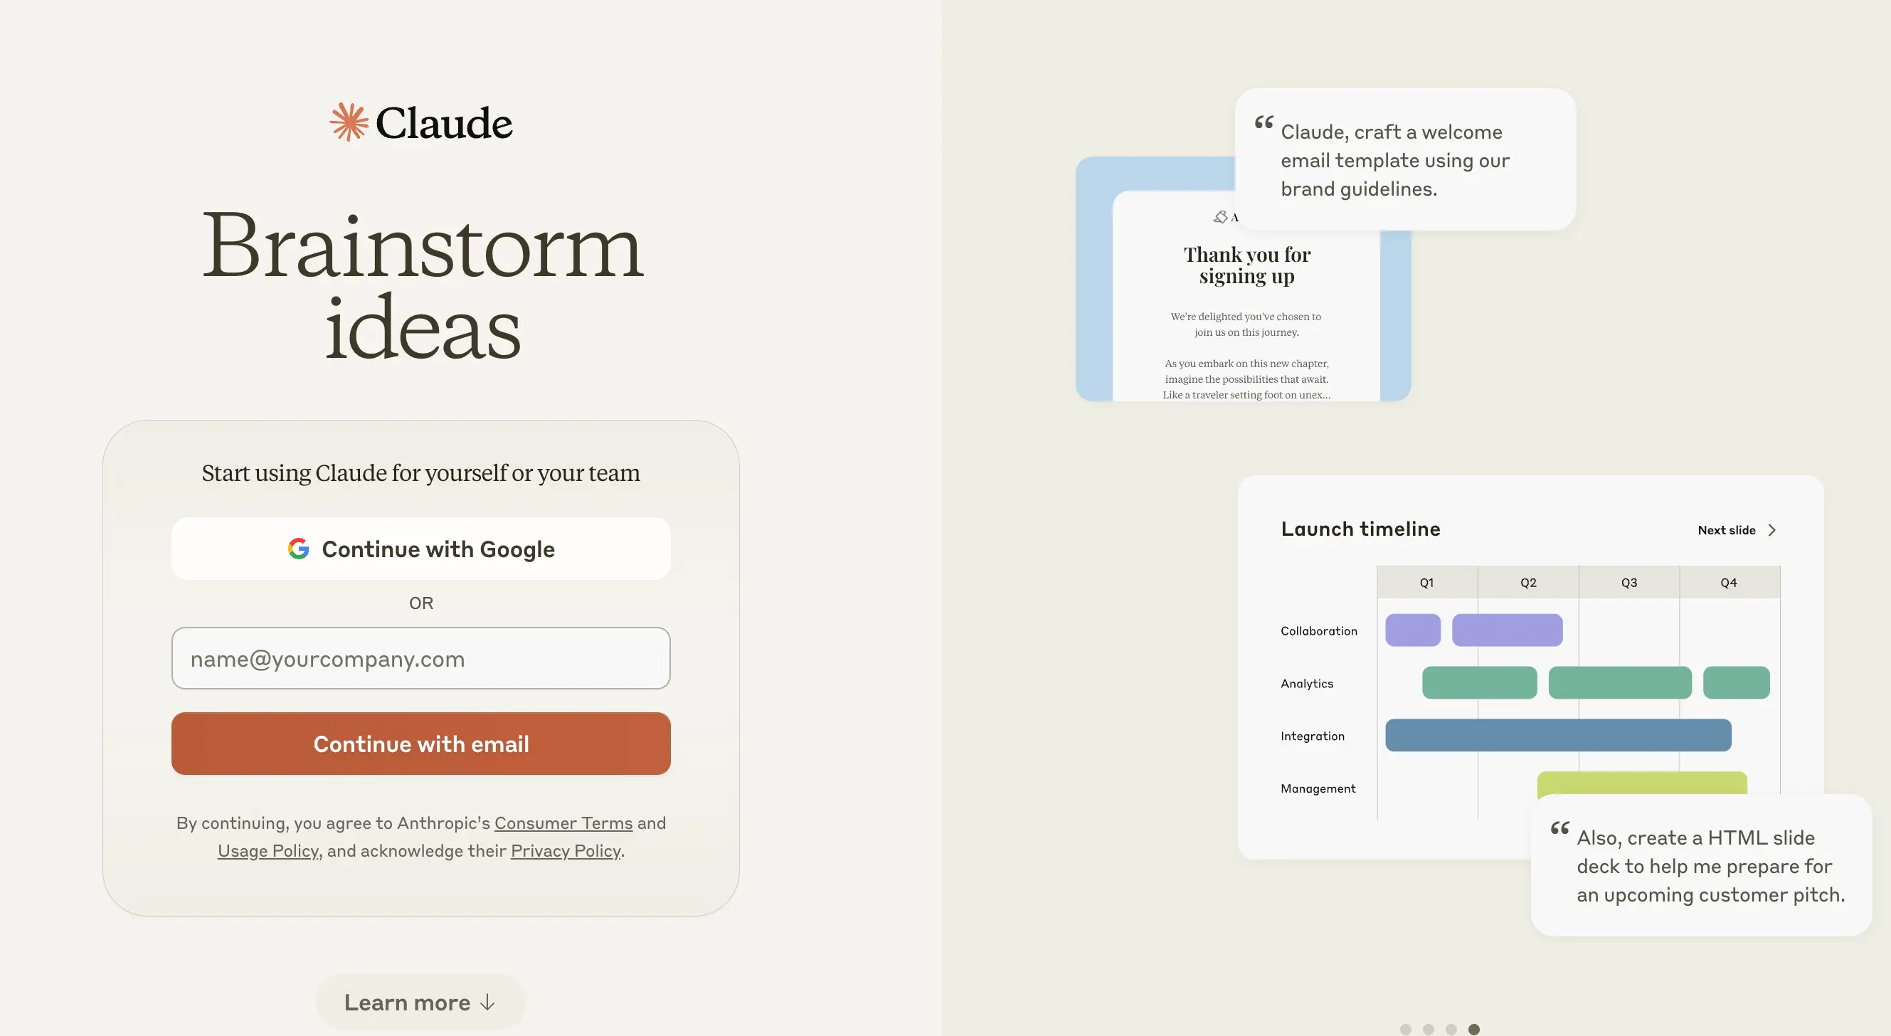Click the down arrow in Learn more
This screenshot has width=1891, height=1036.
pyautogui.click(x=487, y=1003)
